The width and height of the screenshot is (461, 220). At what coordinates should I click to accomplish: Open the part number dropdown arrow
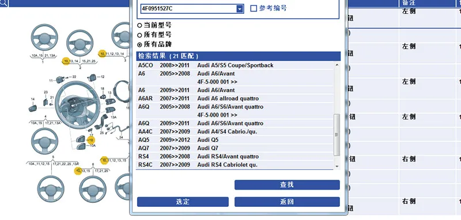[240, 9]
